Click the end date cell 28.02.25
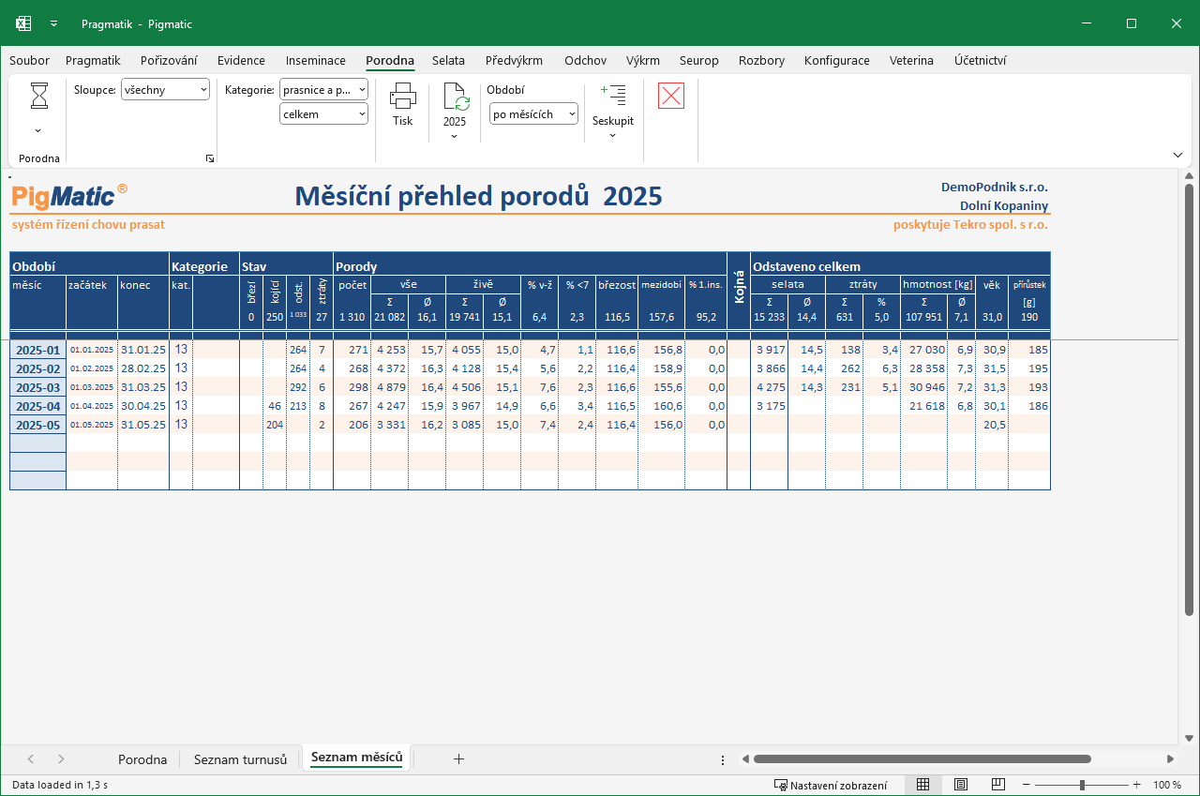 pos(143,368)
